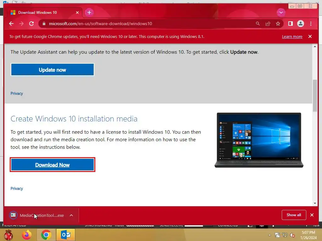Close the downloads bar
The height and width of the screenshot is (241, 322).
click(x=312, y=215)
